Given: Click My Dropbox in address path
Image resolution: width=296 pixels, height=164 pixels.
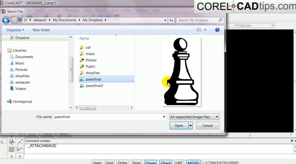Looking at the screenshot, I should coord(93,20).
